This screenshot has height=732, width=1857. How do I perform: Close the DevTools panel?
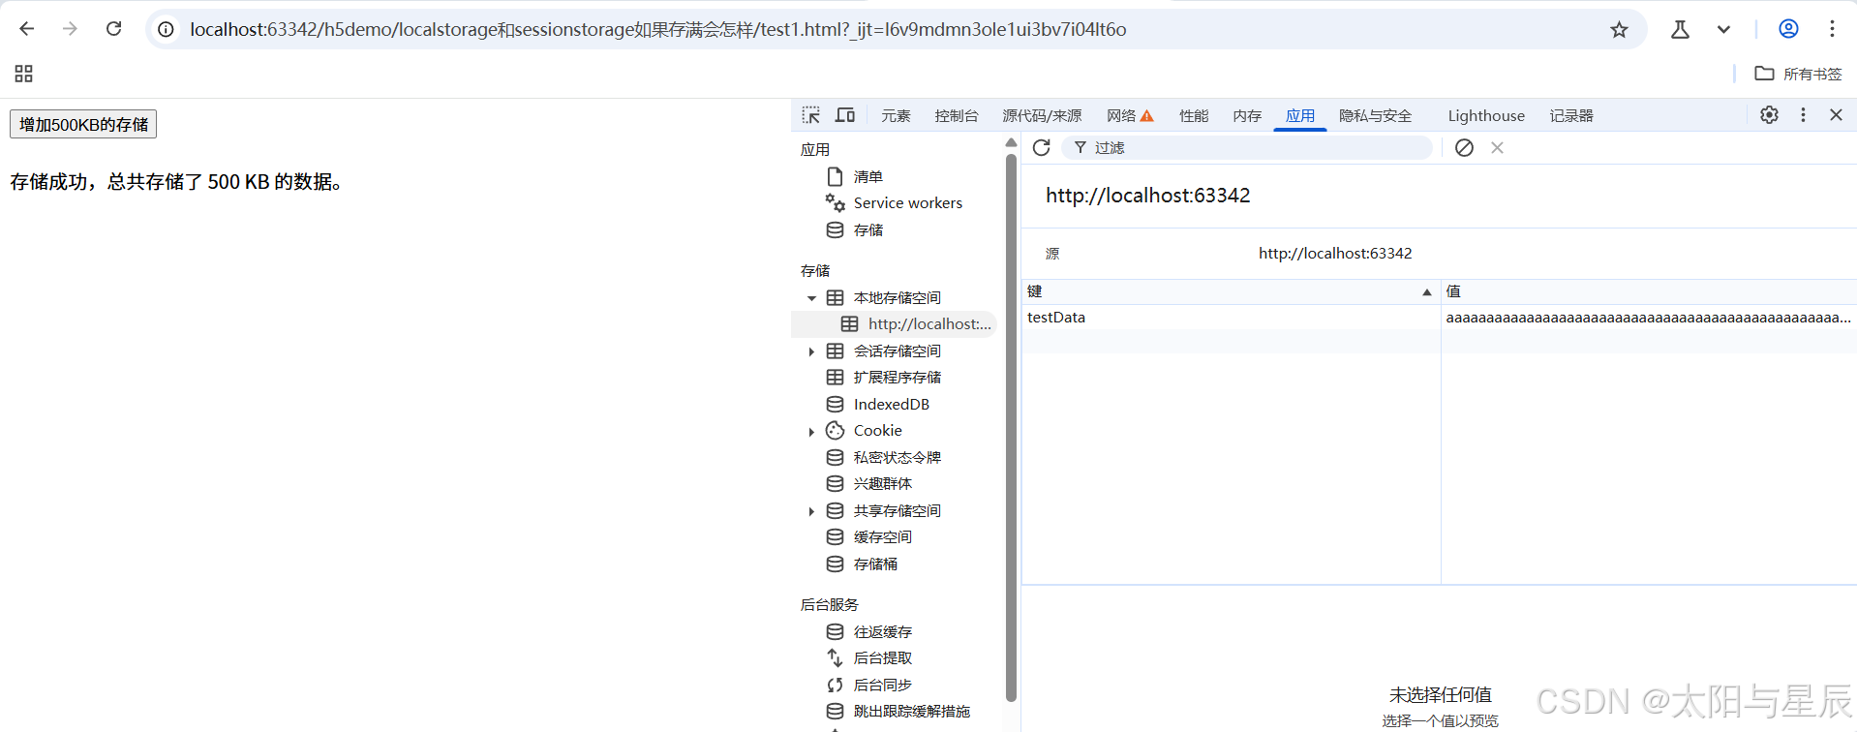1836,115
